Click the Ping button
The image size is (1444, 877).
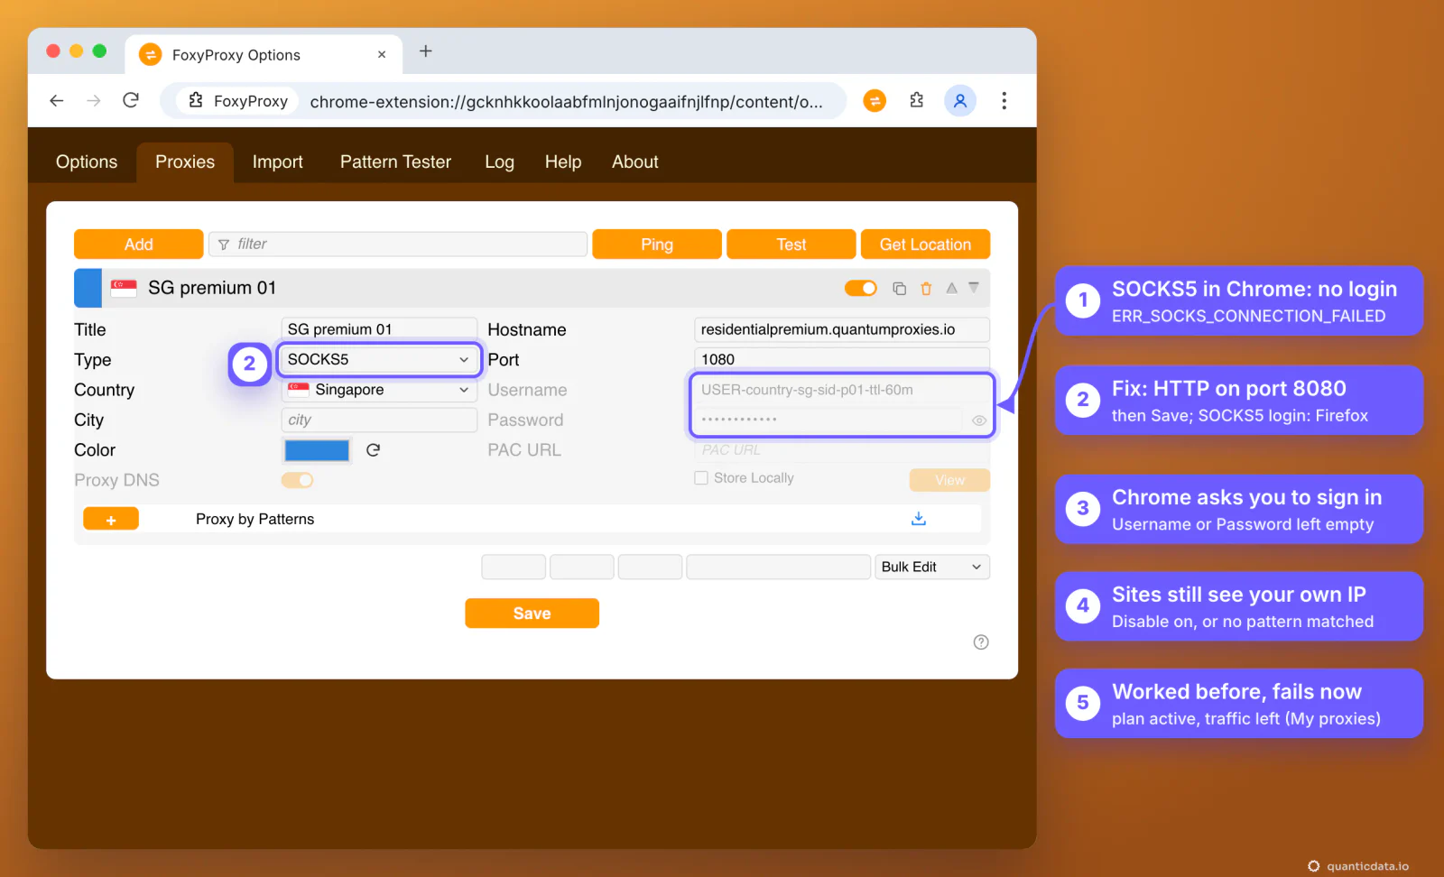[x=657, y=245]
